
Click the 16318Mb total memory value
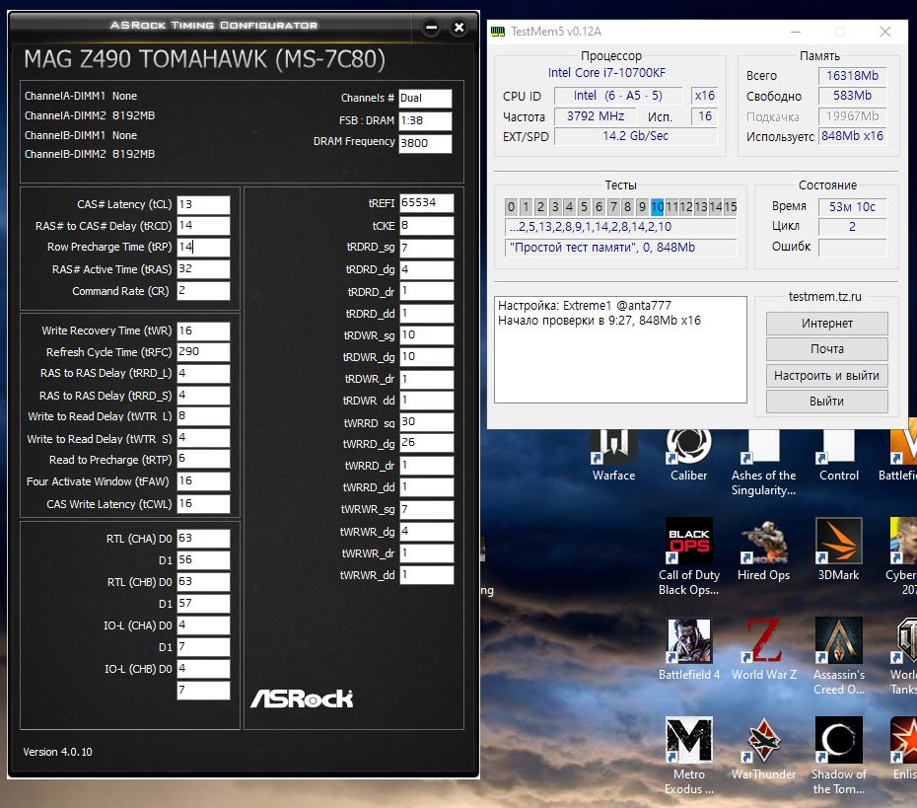tap(852, 76)
